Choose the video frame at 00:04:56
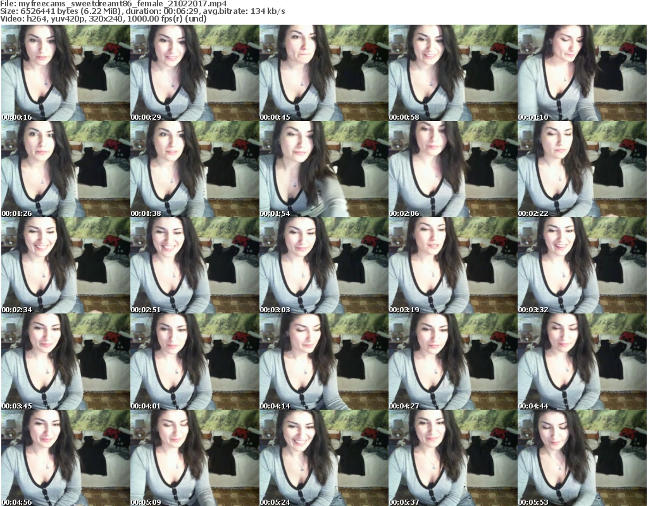This screenshot has width=648, height=506. 65,458
